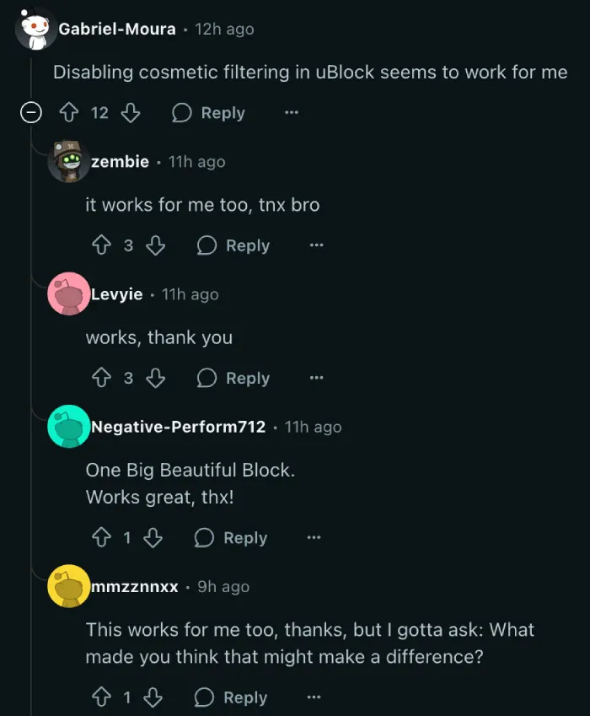Downvote Gabriel-Moura's comment
590x716 pixels.
click(130, 113)
